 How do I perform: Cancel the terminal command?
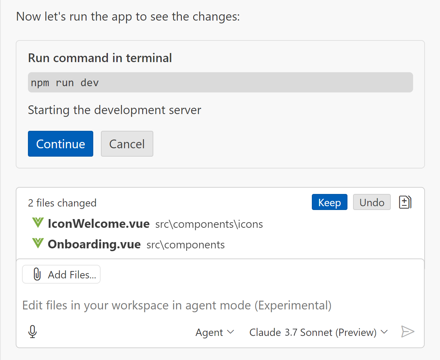(x=127, y=144)
